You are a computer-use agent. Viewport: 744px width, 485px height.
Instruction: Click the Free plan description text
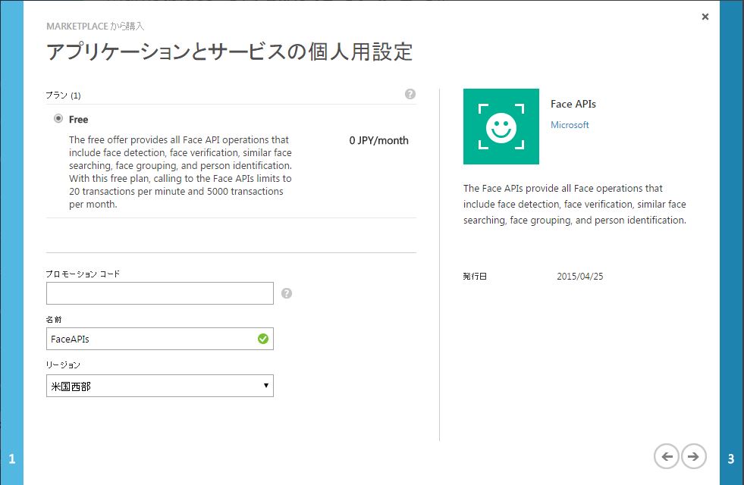pyautogui.click(x=180, y=172)
